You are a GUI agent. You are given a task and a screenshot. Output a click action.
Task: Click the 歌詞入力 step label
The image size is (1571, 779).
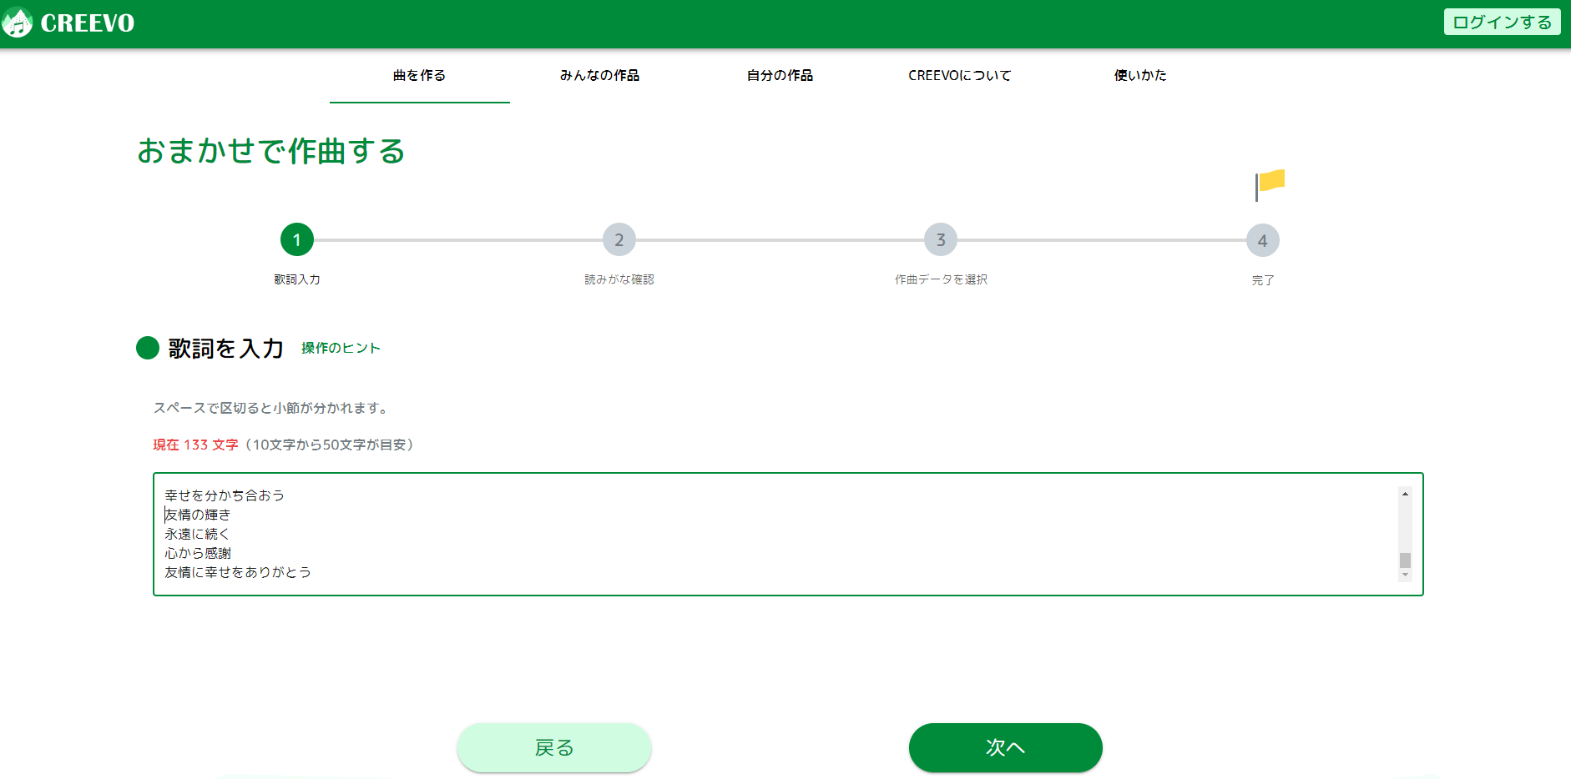tap(297, 279)
